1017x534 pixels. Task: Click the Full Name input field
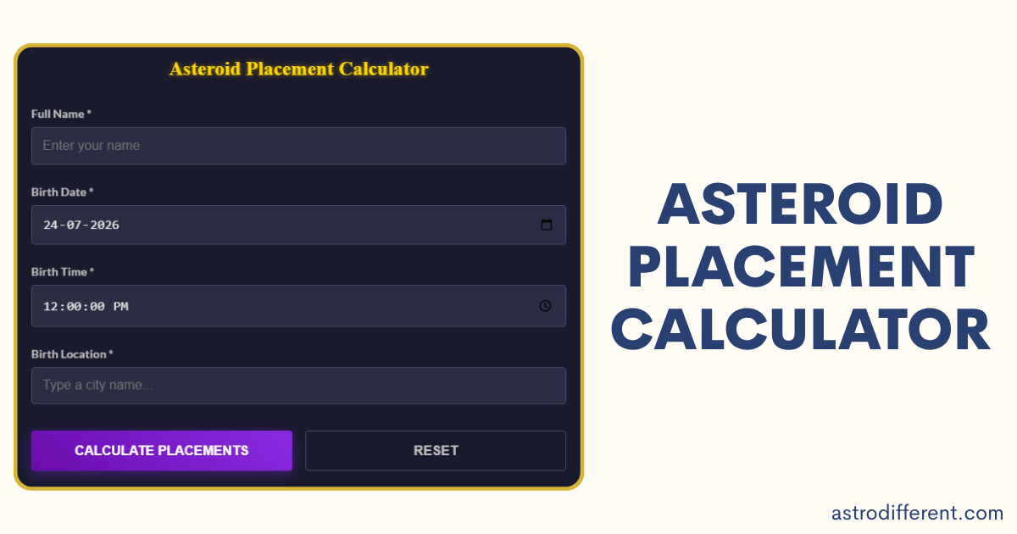click(298, 146)
